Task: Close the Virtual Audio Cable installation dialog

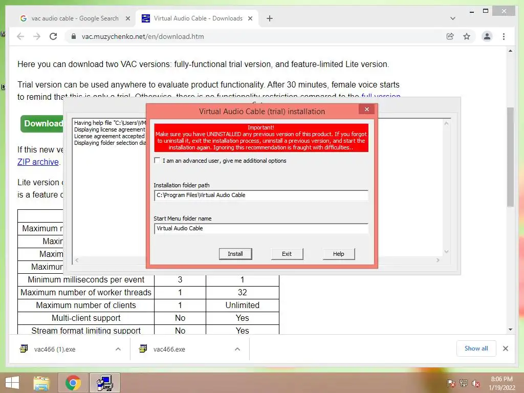Action: (366, 110)
